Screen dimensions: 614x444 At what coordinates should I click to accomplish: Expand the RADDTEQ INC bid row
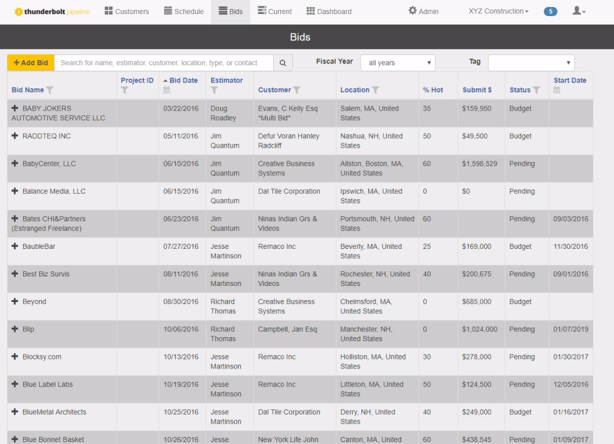pos(15,136)
